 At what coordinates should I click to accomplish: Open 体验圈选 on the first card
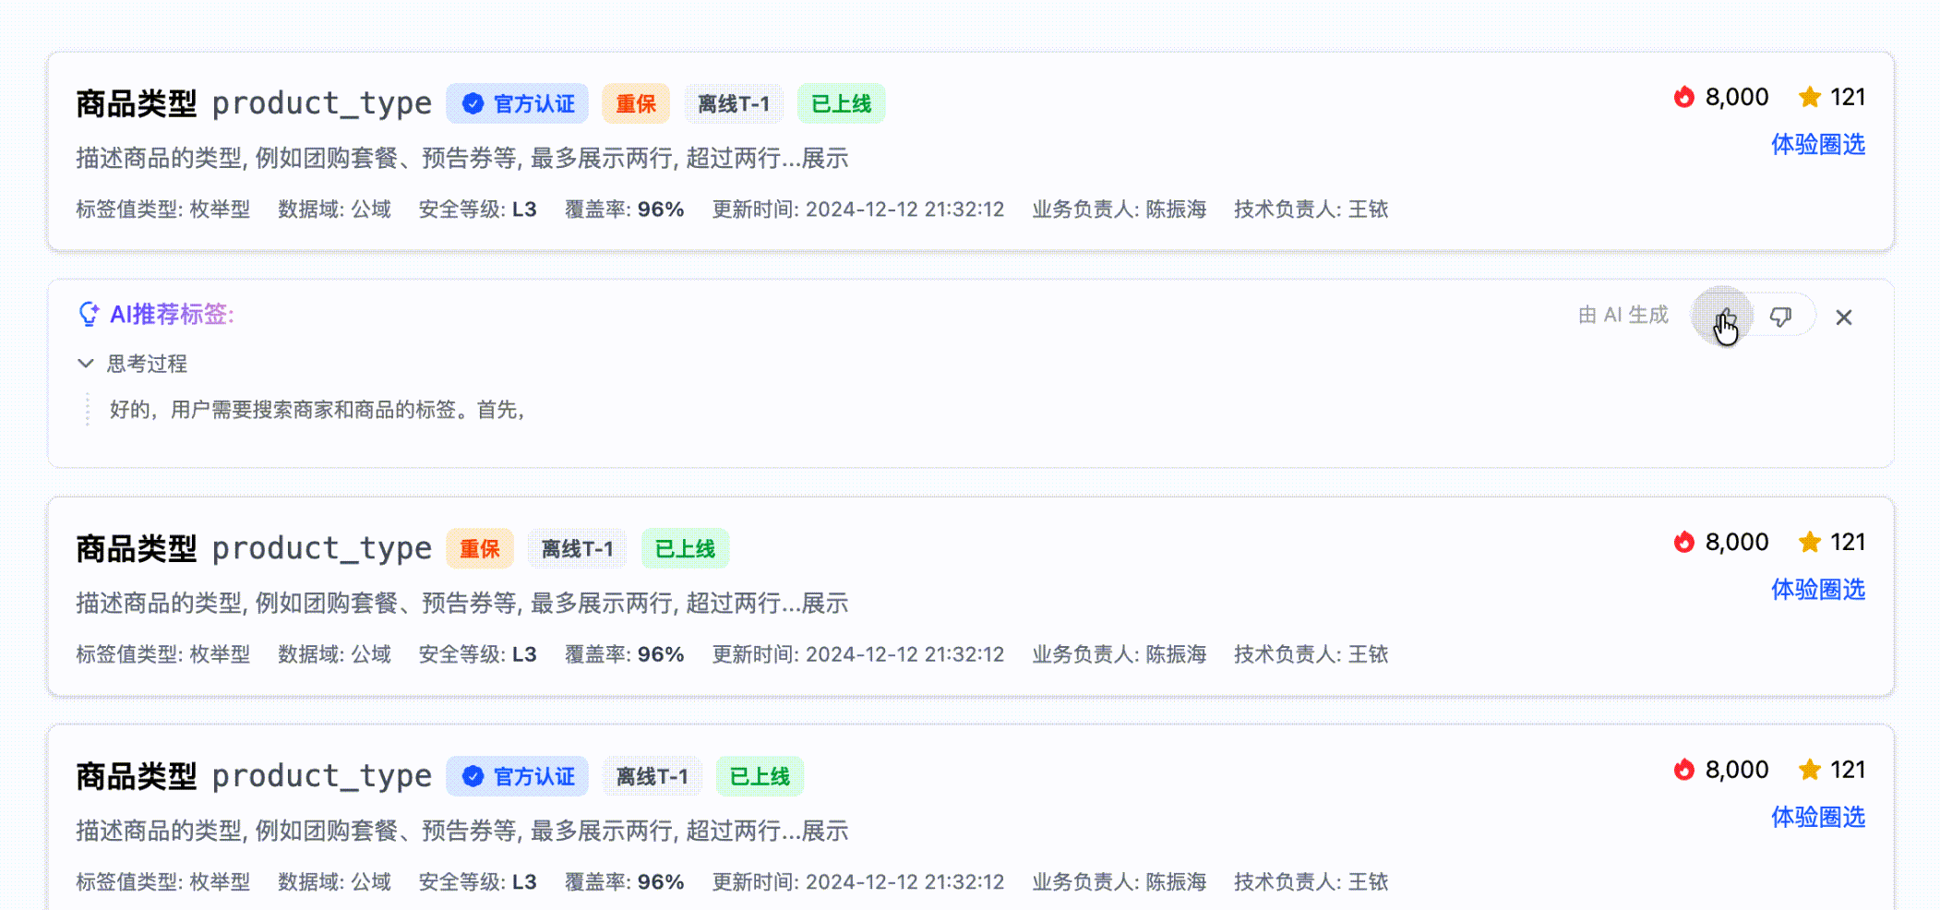(1817, 145)
